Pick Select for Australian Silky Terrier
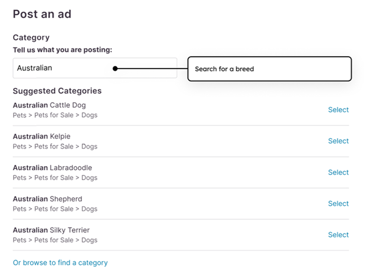The height and width of the screenshot is (270, 378). [x=338, y=235]
